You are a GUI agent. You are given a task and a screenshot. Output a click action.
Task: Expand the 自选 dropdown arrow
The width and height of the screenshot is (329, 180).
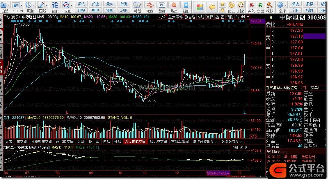[9, 5]
